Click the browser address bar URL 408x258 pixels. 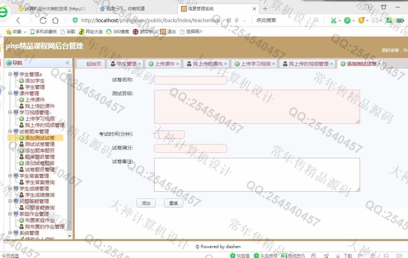click(x=150, y=20)
